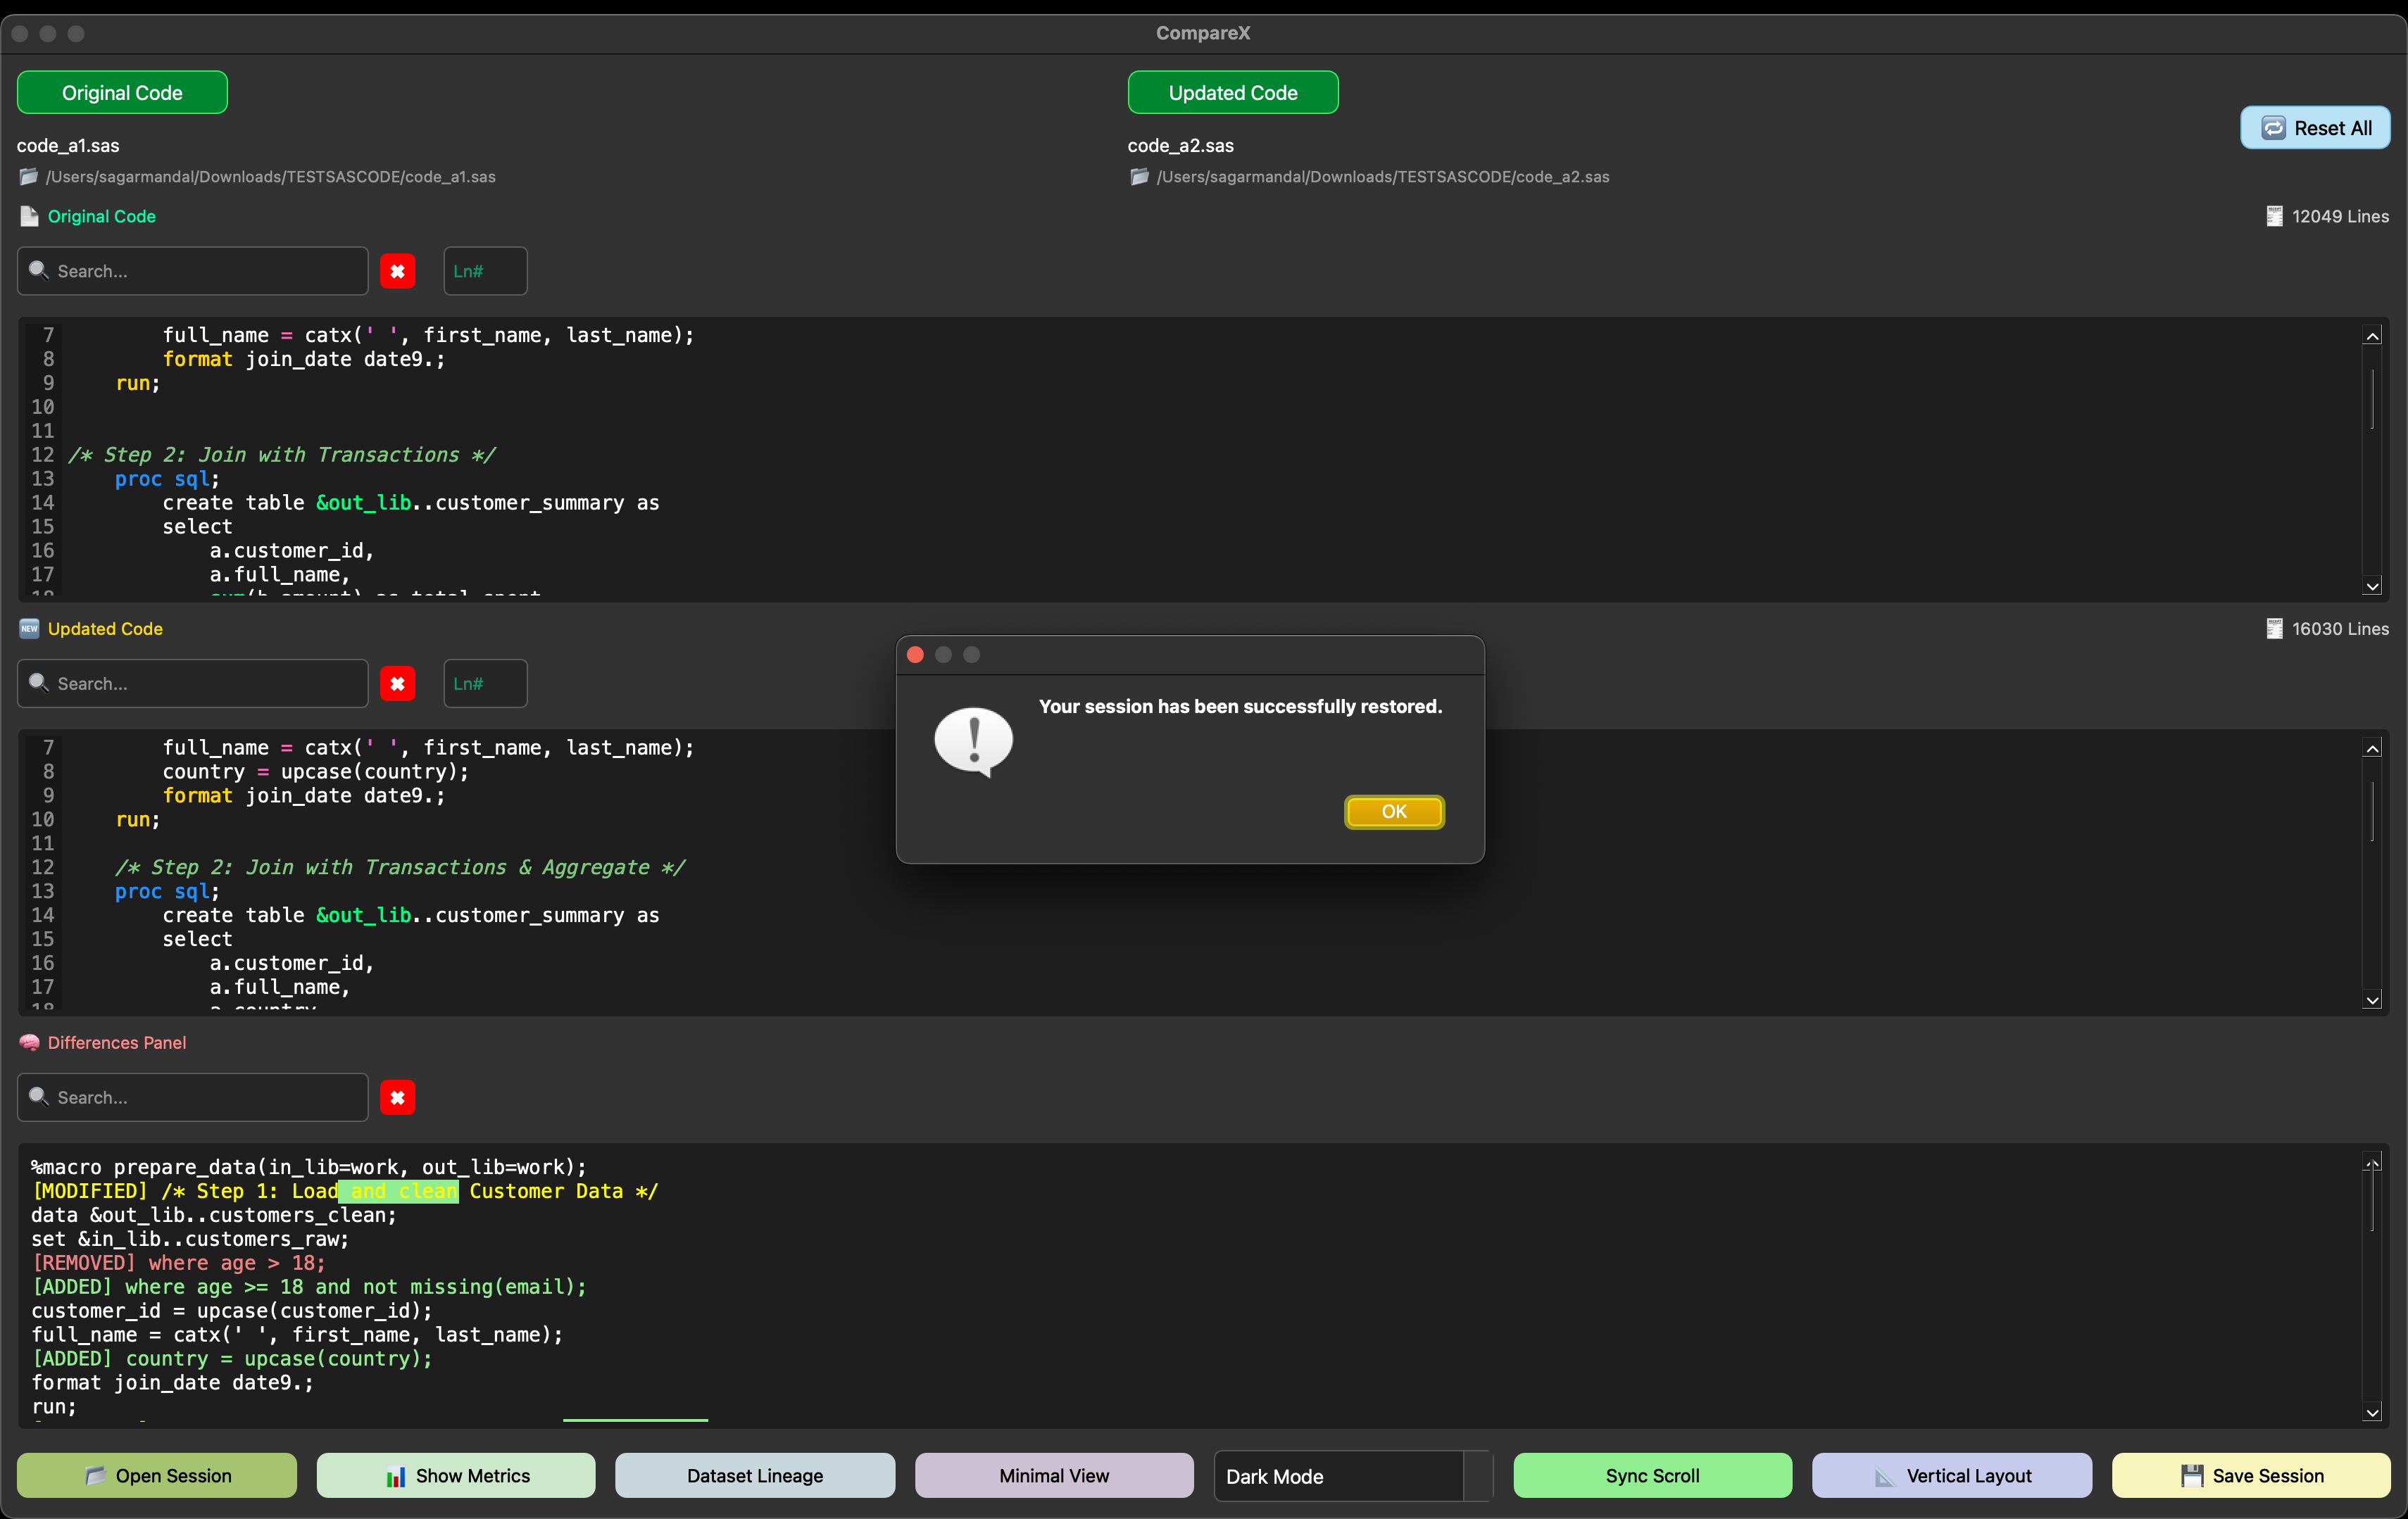Viewport: 2408px width, 1519px height.
Task: Click the Save Session floppy disk button
Action: 2250,1475
